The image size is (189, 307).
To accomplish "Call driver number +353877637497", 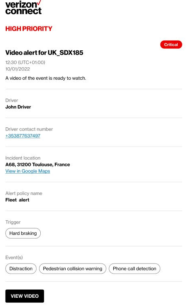I will (23, 136).
